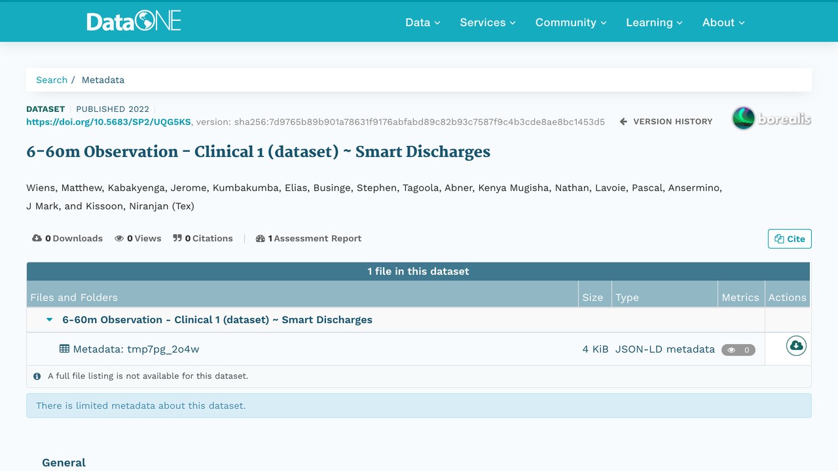Click the Citations quote icon
The image size is (838, 471).
tap(177, 238)
